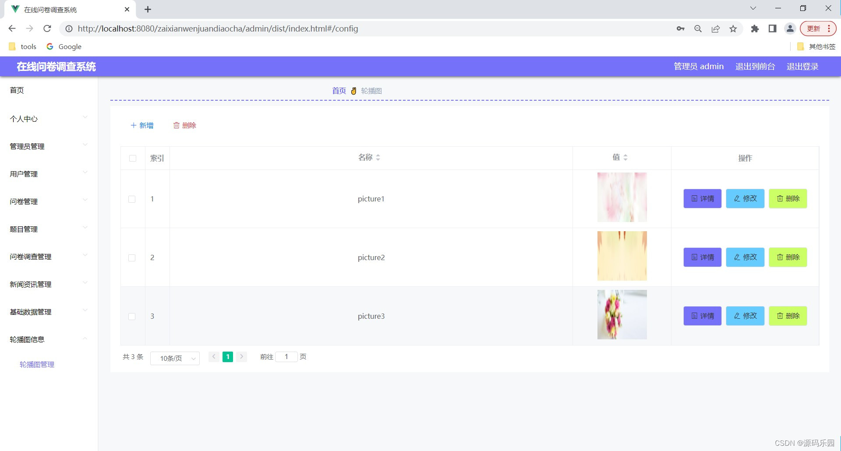Select 轮播图管理 in the sidebar
The width and height of the screenshot is (841, 451).
pyautogui.click(x=37, y=364)
